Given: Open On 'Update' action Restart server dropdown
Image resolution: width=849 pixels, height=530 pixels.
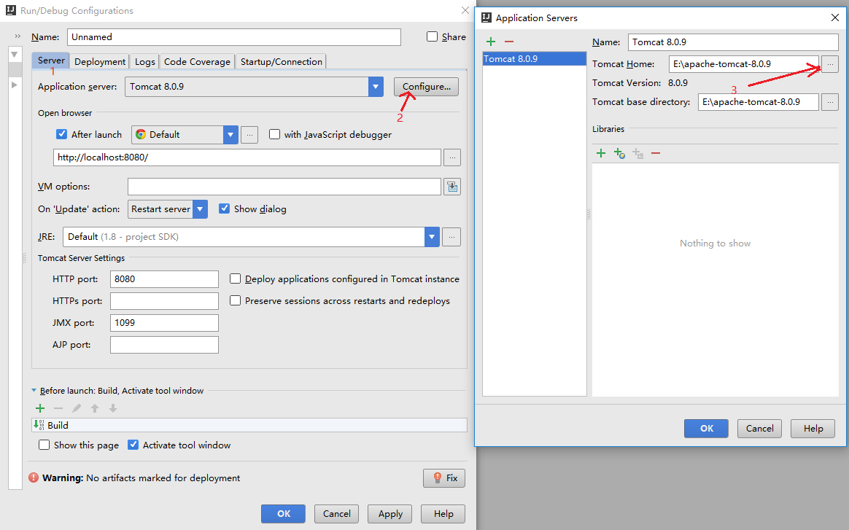Looking at the screenshot, I should pyautogui.click(x=201, y=209).
